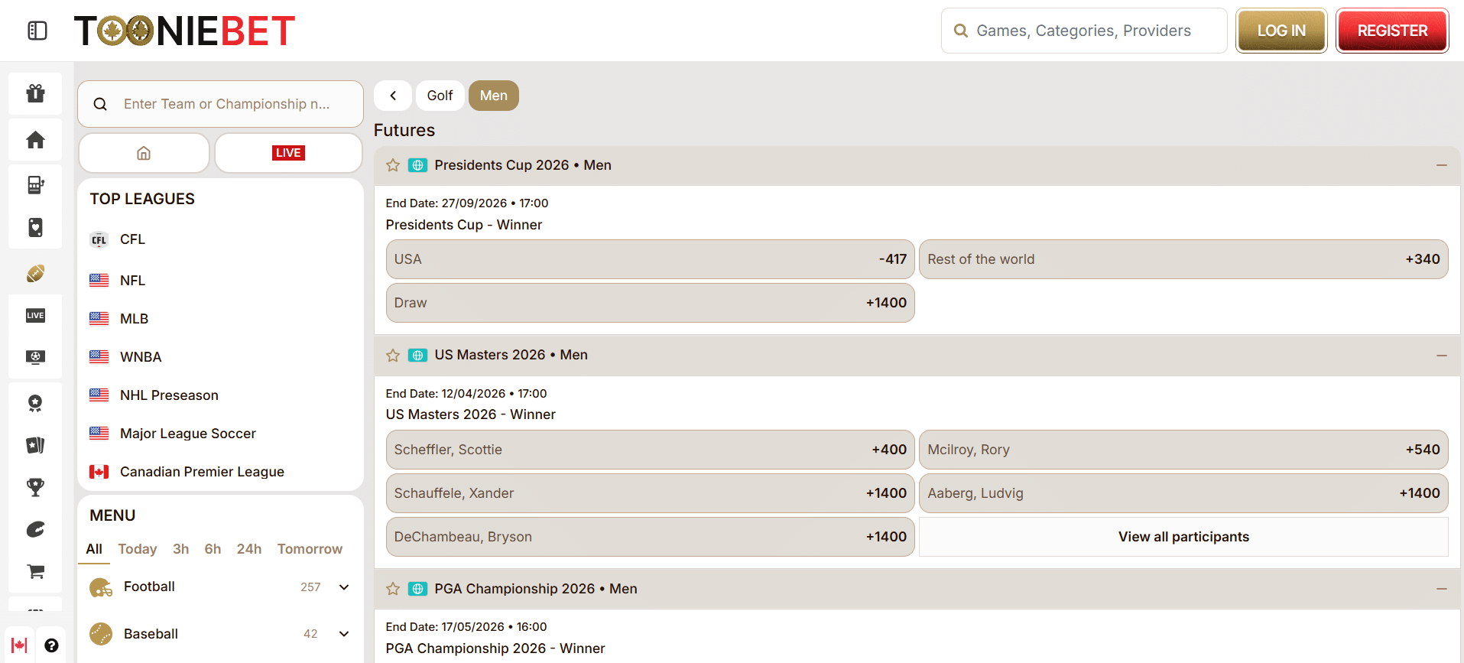This screenshot has height=663, width=1464.
Task: Select the 6h time filter tab
Action: tap(213, 549)
